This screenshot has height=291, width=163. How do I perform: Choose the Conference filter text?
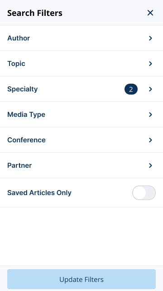(26, 140)
